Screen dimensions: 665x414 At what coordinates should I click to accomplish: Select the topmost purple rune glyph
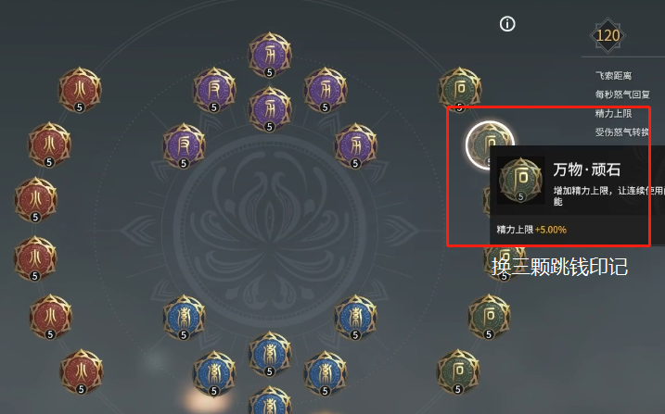[x=270, y=55]
